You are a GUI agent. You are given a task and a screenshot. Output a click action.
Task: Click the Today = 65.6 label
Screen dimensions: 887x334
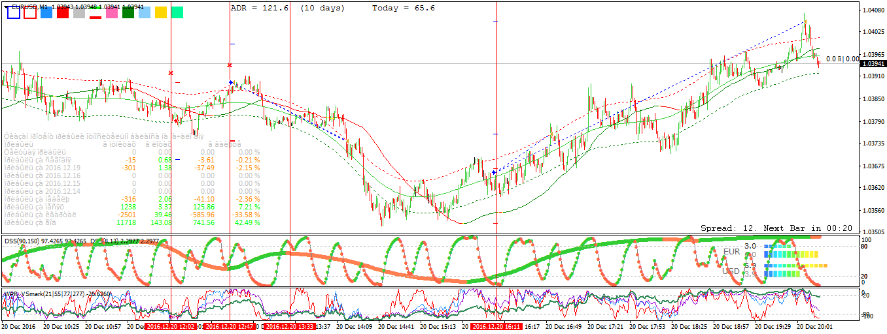pyautogui.click(x=404, y=8)
